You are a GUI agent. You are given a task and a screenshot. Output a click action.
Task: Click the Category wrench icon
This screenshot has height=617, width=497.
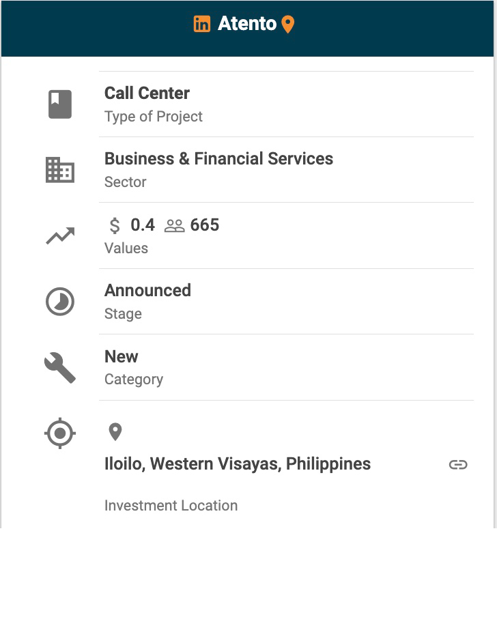(x=60, y=368)
